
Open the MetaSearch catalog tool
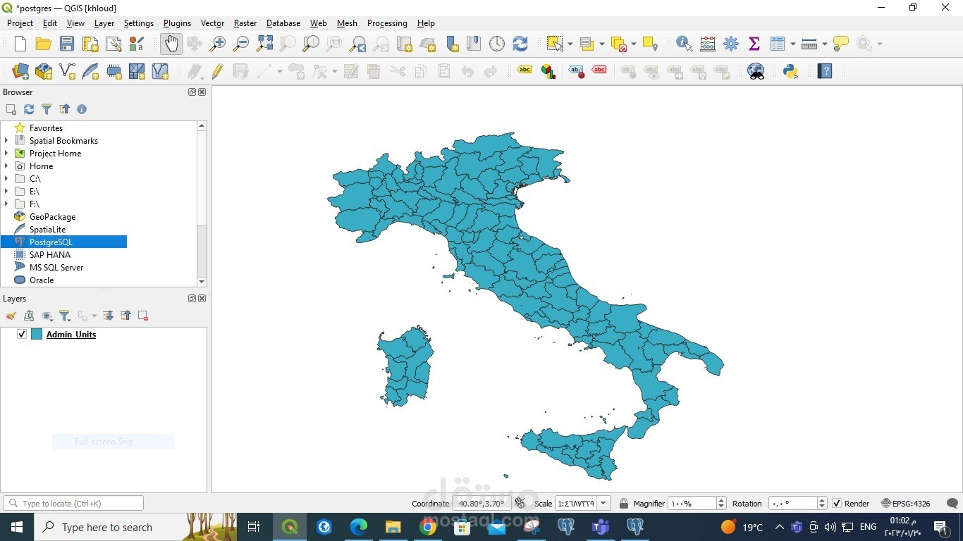click(756, 71)
